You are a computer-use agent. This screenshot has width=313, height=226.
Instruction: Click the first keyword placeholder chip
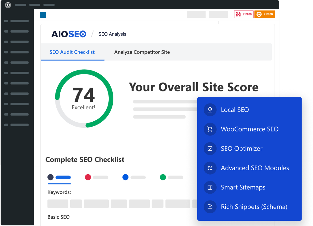tap(58, 204)
